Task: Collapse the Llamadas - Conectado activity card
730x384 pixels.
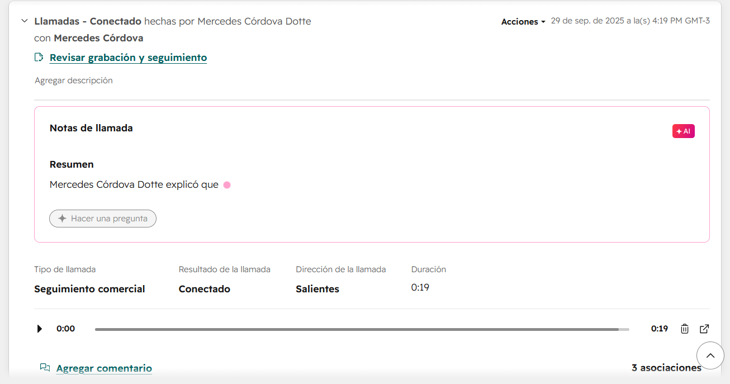Action: click(x=24, y=21)
